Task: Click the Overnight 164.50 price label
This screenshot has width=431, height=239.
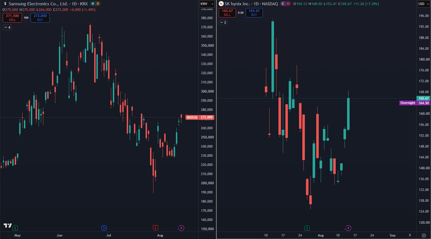Action: [x=415, y=103]
